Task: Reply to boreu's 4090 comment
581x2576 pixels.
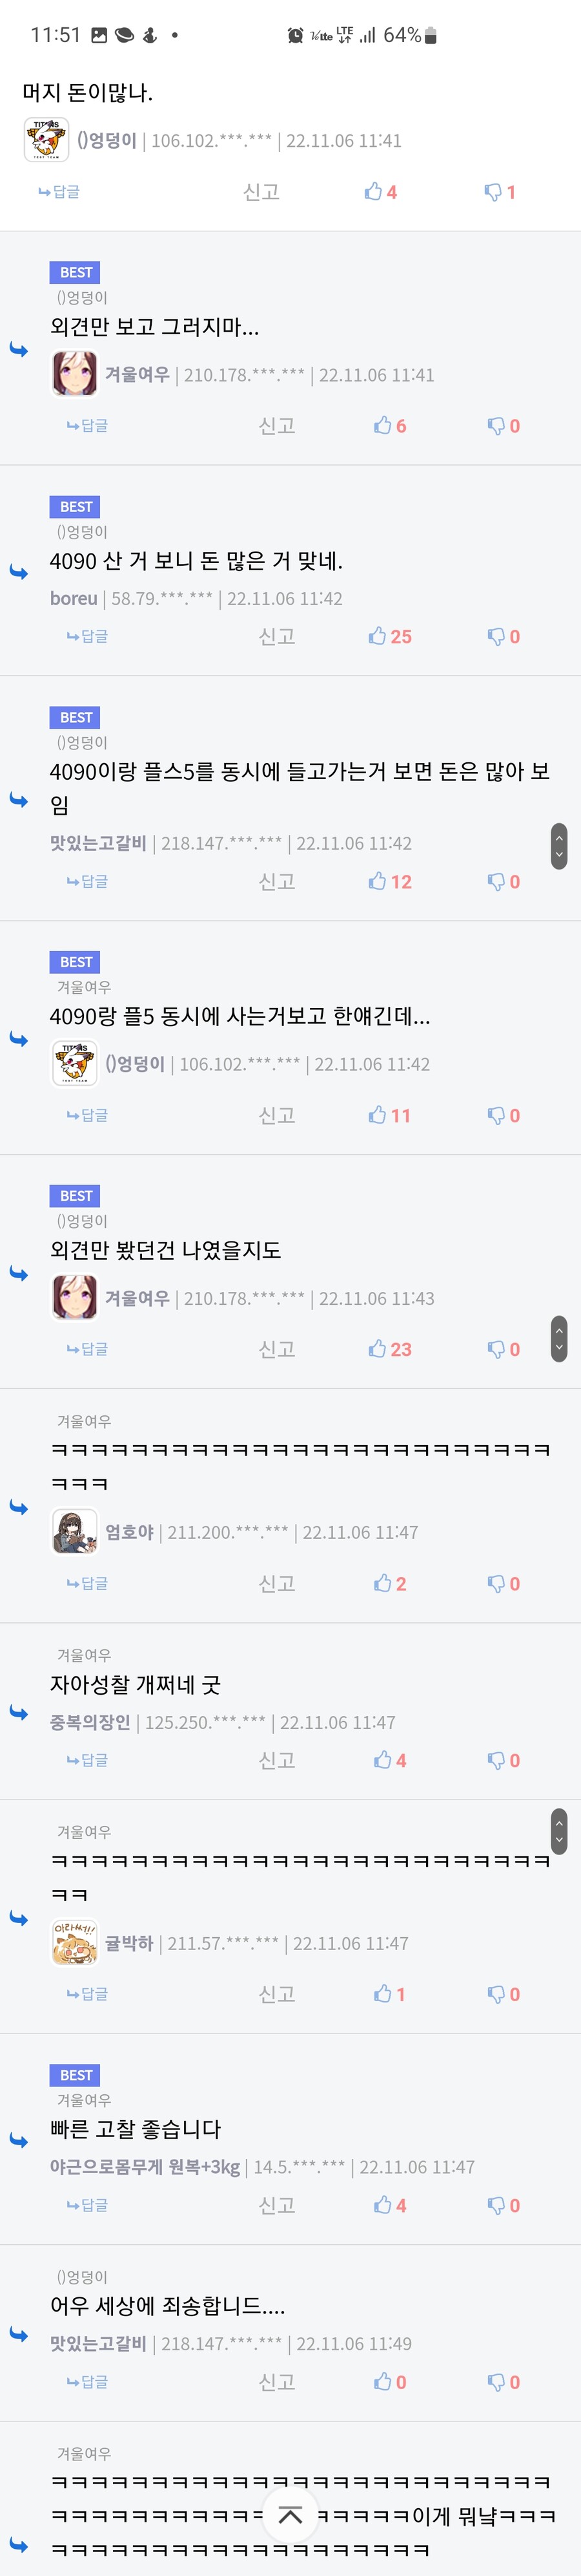Action: pyautogui.click(x=87, y=636)
